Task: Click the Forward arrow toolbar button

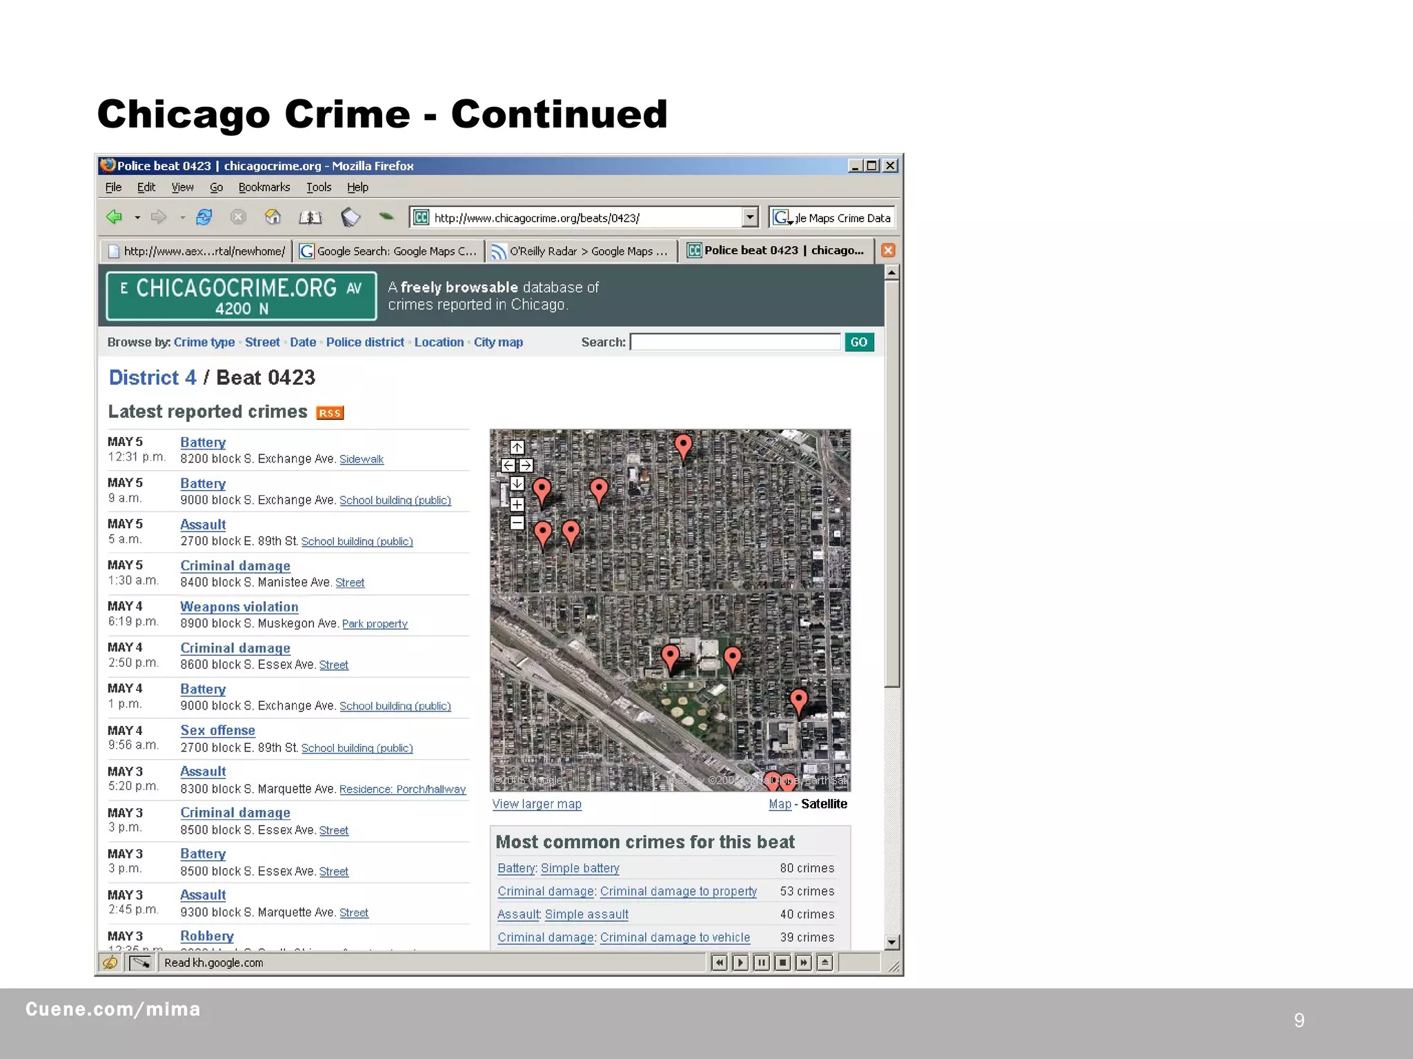Action: [159, 217]
